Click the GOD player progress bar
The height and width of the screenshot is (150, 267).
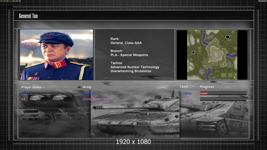coord(223,93)
